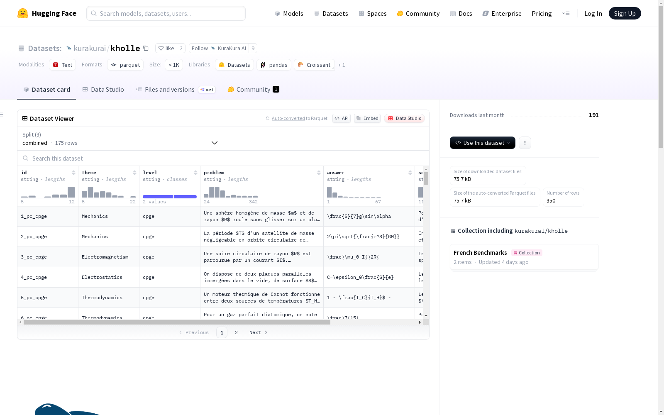Click the id lengths histogram
Image resolution: width=664 pixels, height=415 pixels.
(x=48, y=192)
